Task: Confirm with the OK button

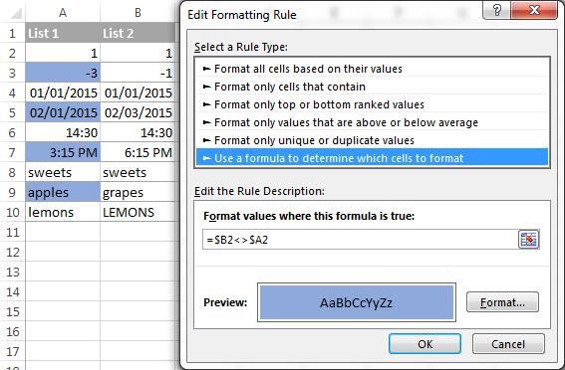Action: click(x=424, y=344)
